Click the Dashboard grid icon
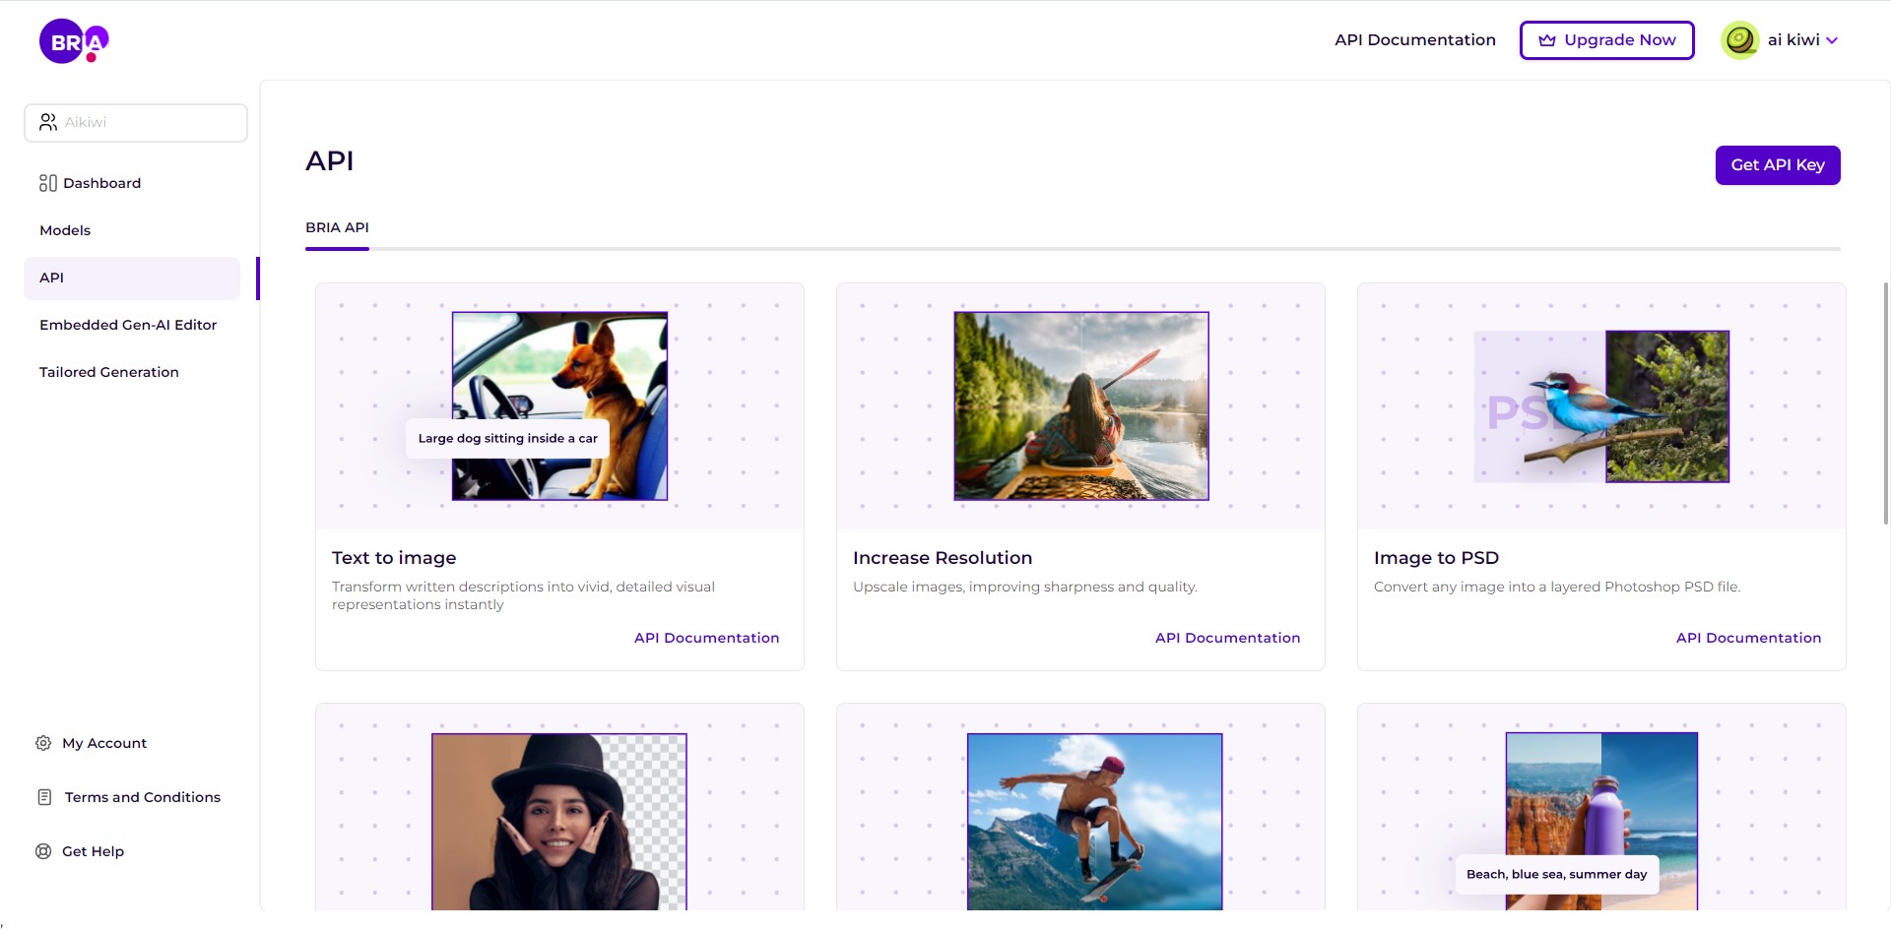The height and width of the screenshot is (931, 1891). click(x=47, y=183)
